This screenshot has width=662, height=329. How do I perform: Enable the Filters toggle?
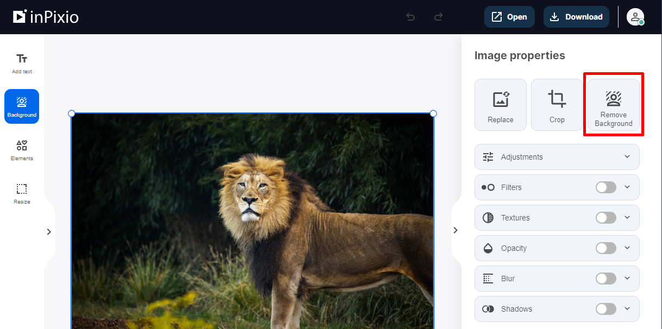click(605, 187)
